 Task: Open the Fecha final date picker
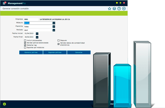click(37, 37)
